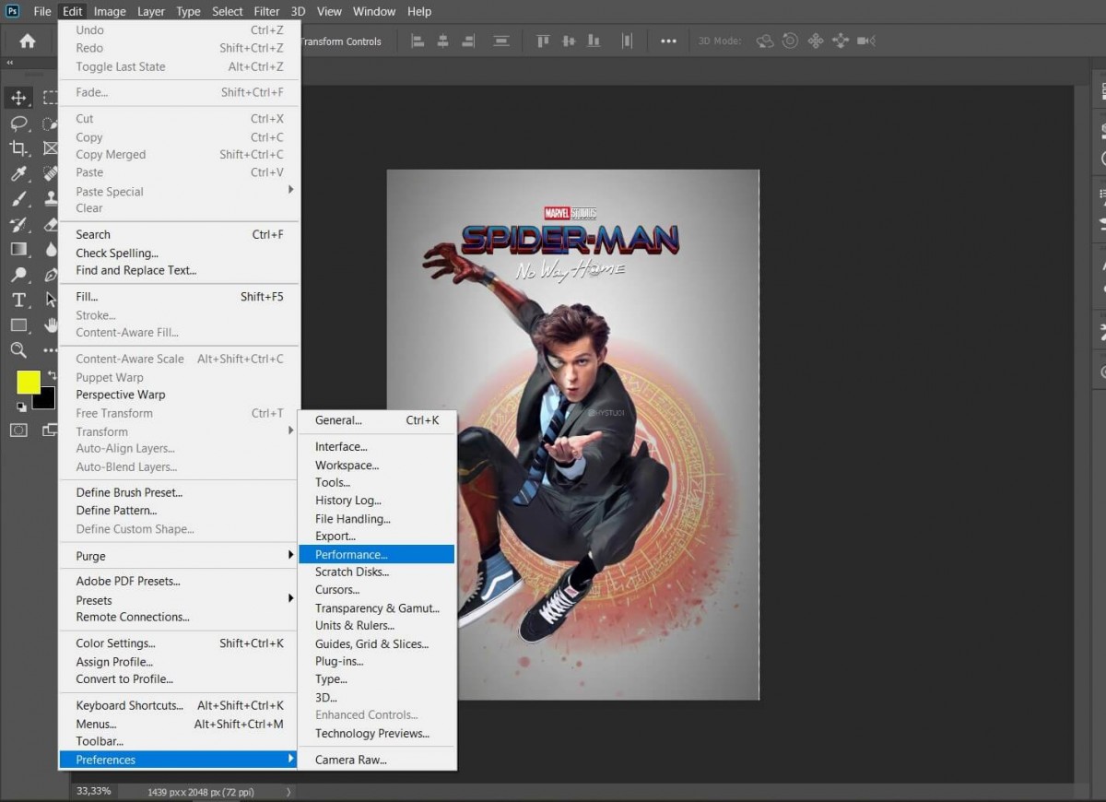1106x802 pixels.
Task: Reset to default foreground and background colors
Action: (21, 406)
